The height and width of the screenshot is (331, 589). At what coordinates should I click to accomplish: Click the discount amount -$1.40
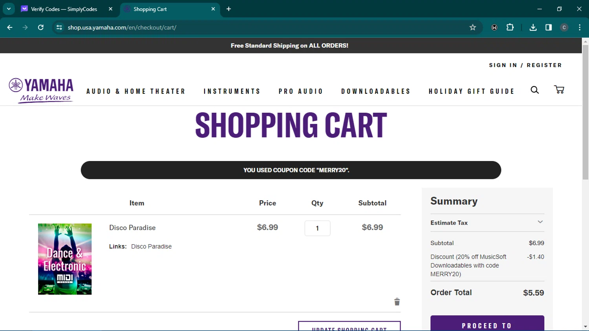coord(536,257)
